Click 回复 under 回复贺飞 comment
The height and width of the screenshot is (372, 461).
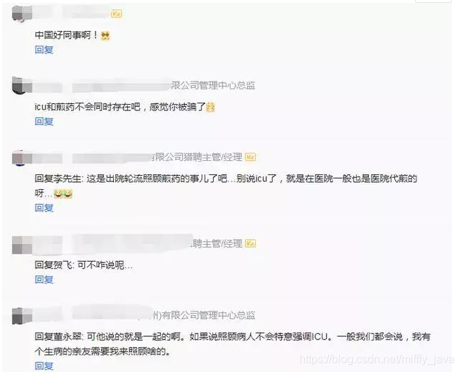click(x=44, y=279)
